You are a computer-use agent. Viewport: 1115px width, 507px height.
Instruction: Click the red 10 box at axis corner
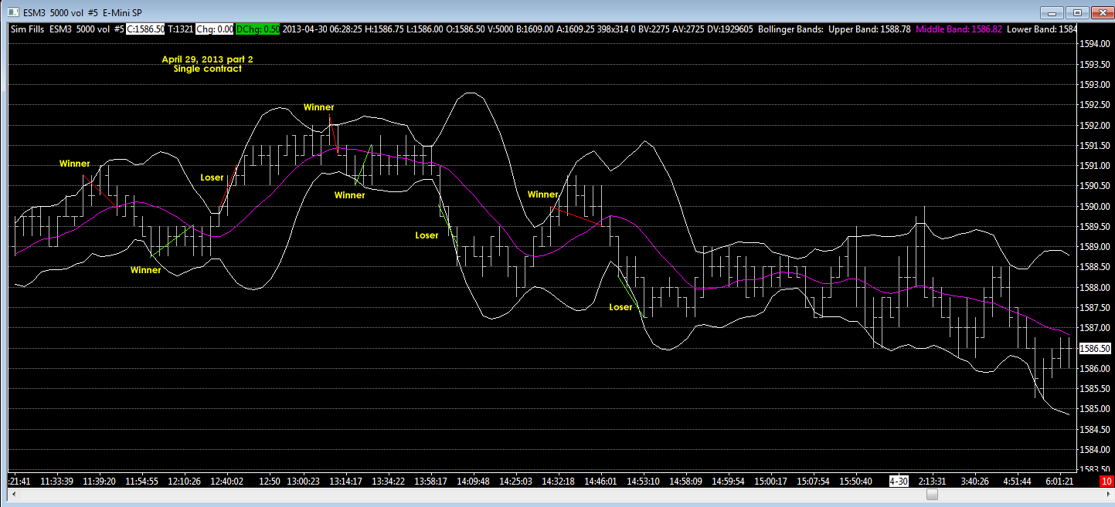(x=1106, y=481)
